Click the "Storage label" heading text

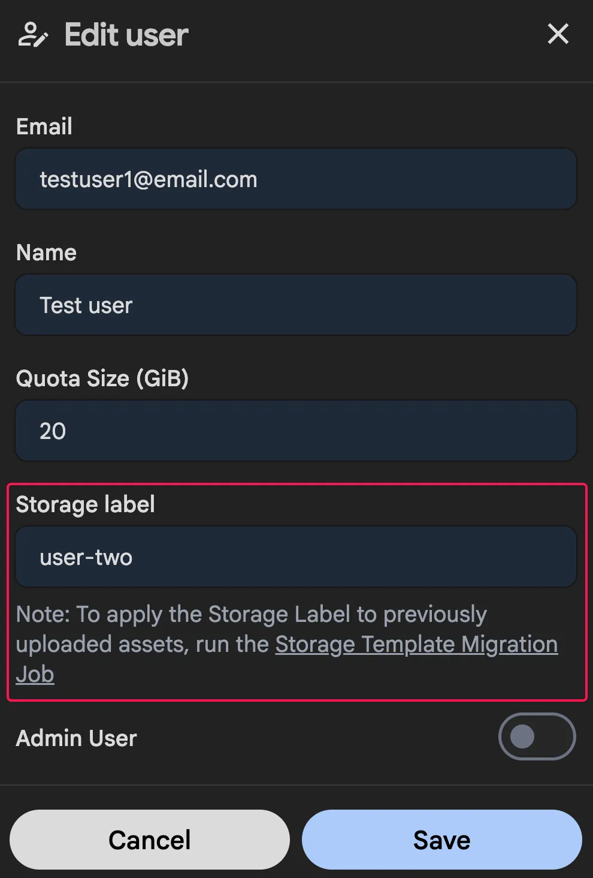tap(85, 504)
